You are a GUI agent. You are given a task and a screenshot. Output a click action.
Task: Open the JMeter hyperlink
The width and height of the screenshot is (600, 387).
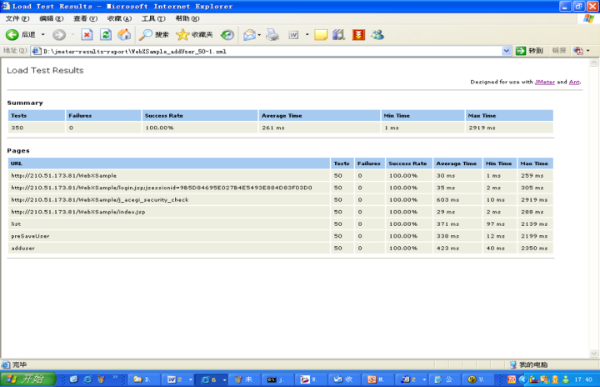544,82
